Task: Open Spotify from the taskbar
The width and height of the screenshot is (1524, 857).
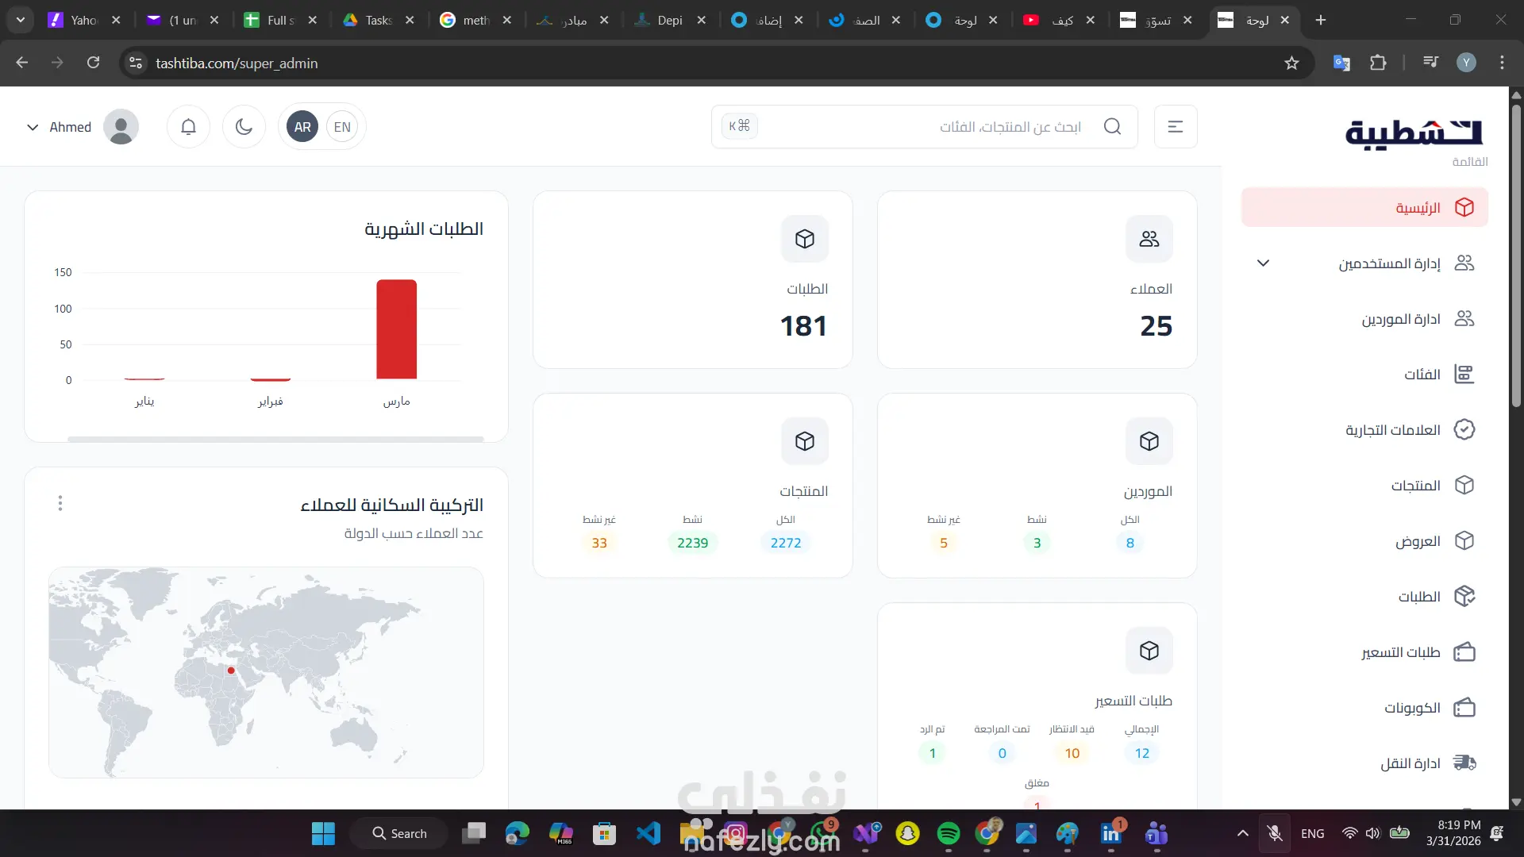Action: tap(948, 834)
